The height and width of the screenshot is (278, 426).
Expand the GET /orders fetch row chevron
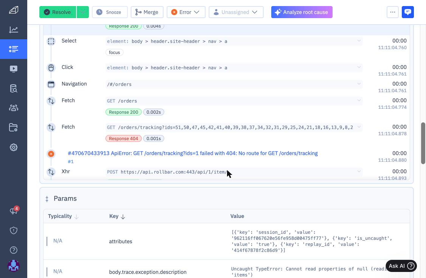click(x=359, y=100)
